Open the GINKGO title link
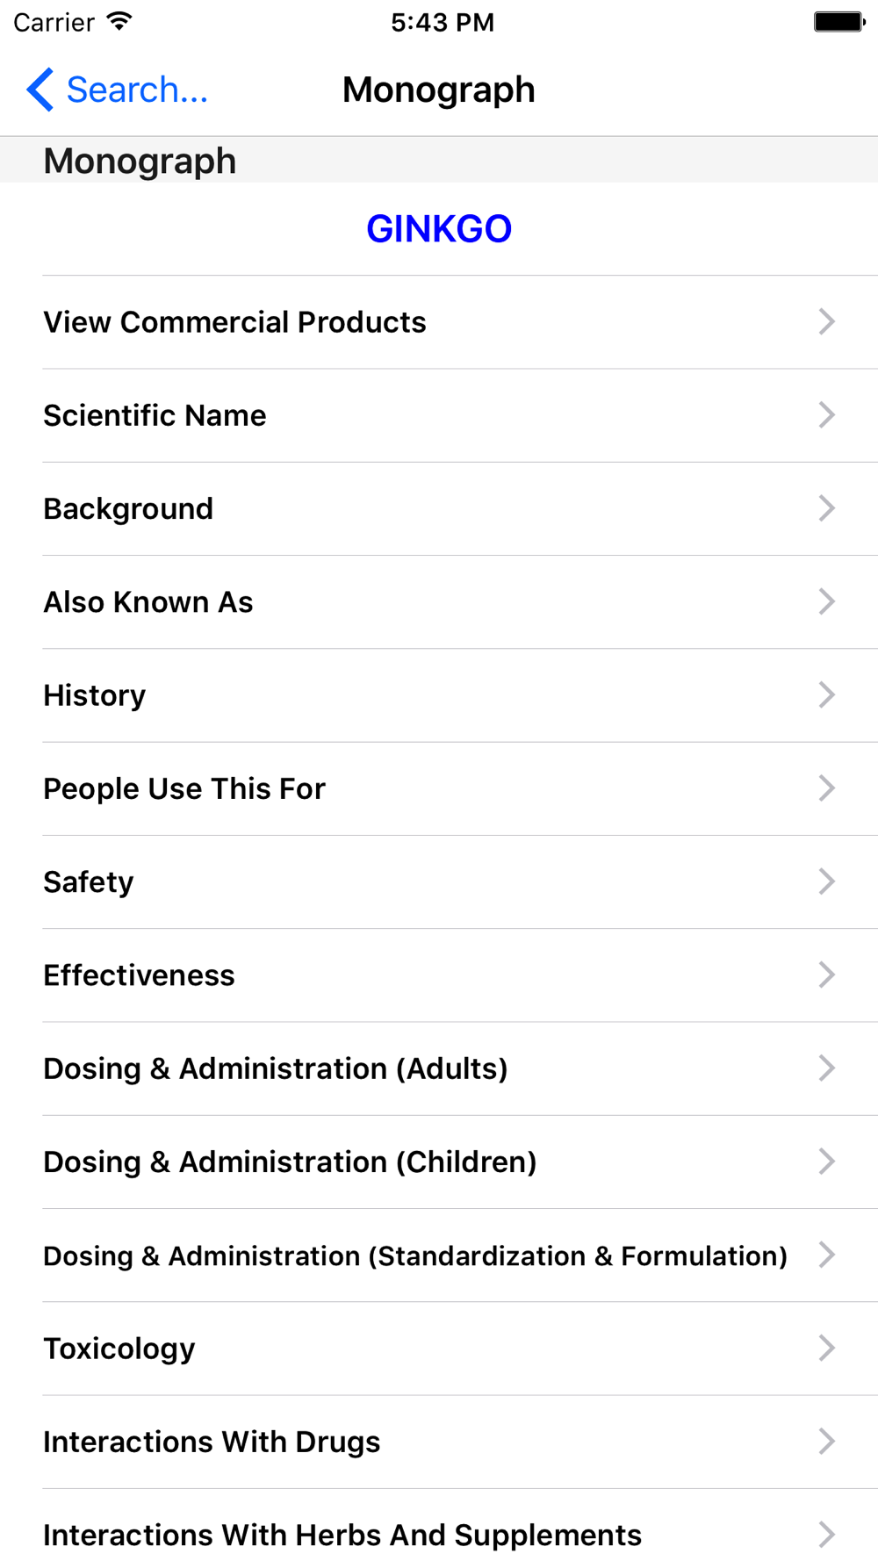878x1561 pixels. pyautogui.click(x=439, y=229)
